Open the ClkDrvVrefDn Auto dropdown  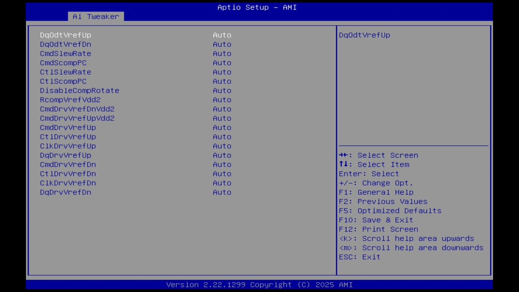pos(222,183)
